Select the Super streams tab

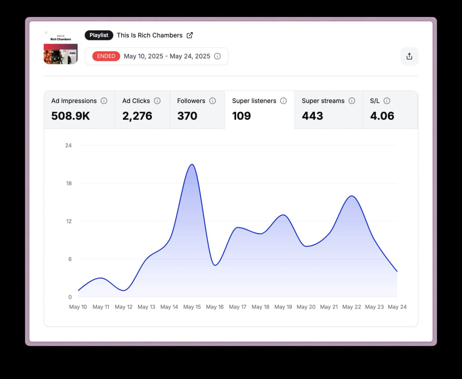click(x=328, y=110)
